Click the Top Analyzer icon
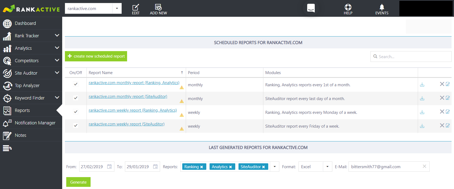This screenshot has width=454, height=189. 7,86
